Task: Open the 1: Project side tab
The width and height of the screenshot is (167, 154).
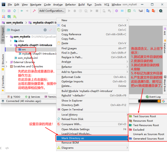Action: point(3,35)
